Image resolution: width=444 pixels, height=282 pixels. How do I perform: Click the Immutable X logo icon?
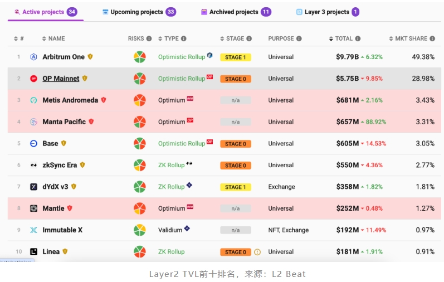[x=33, y=230]
